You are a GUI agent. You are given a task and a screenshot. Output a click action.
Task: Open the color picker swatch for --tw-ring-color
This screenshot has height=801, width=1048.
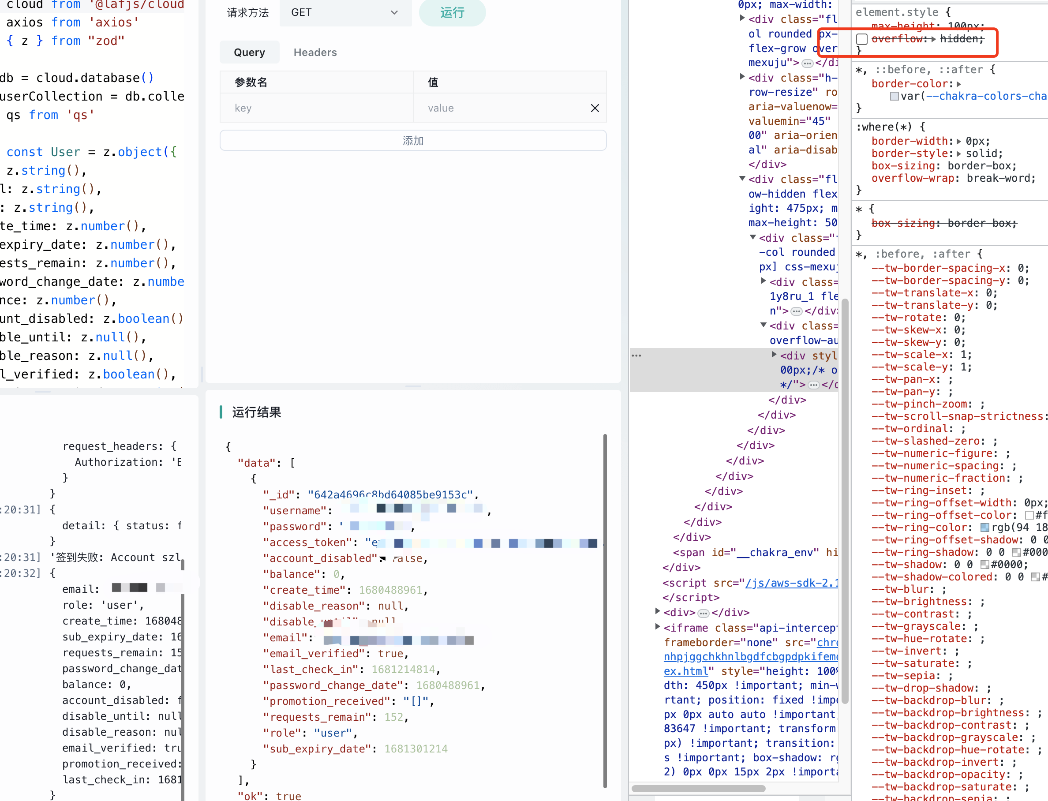(x=984, y=528)
